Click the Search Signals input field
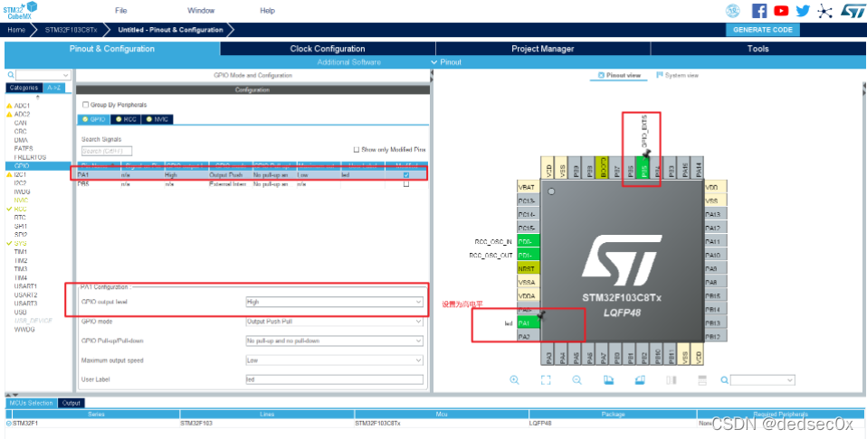This screenshot has height=439, width=867. 107,151
